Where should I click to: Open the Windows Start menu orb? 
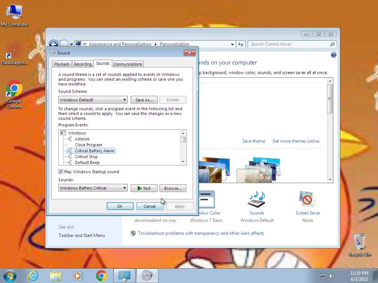[10, 276]
